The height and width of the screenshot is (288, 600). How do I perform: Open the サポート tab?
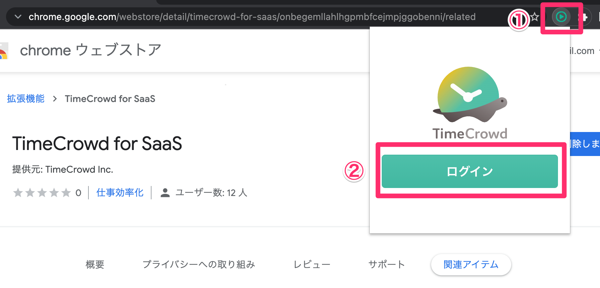[x=386, y=264]
